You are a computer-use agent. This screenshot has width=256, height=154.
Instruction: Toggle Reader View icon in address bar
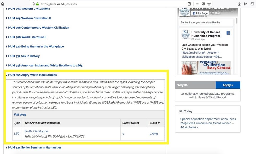point(189,4)
